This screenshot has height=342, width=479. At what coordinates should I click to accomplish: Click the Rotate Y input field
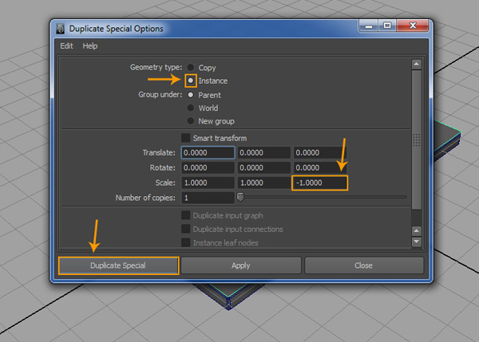click(x=263, y=167)
